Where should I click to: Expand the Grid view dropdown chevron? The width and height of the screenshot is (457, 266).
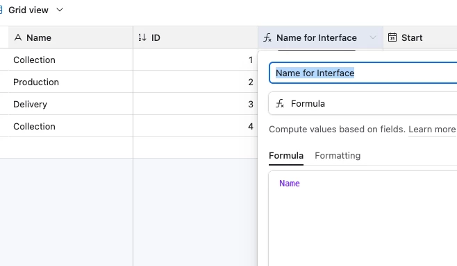click(x=60, y=10)
